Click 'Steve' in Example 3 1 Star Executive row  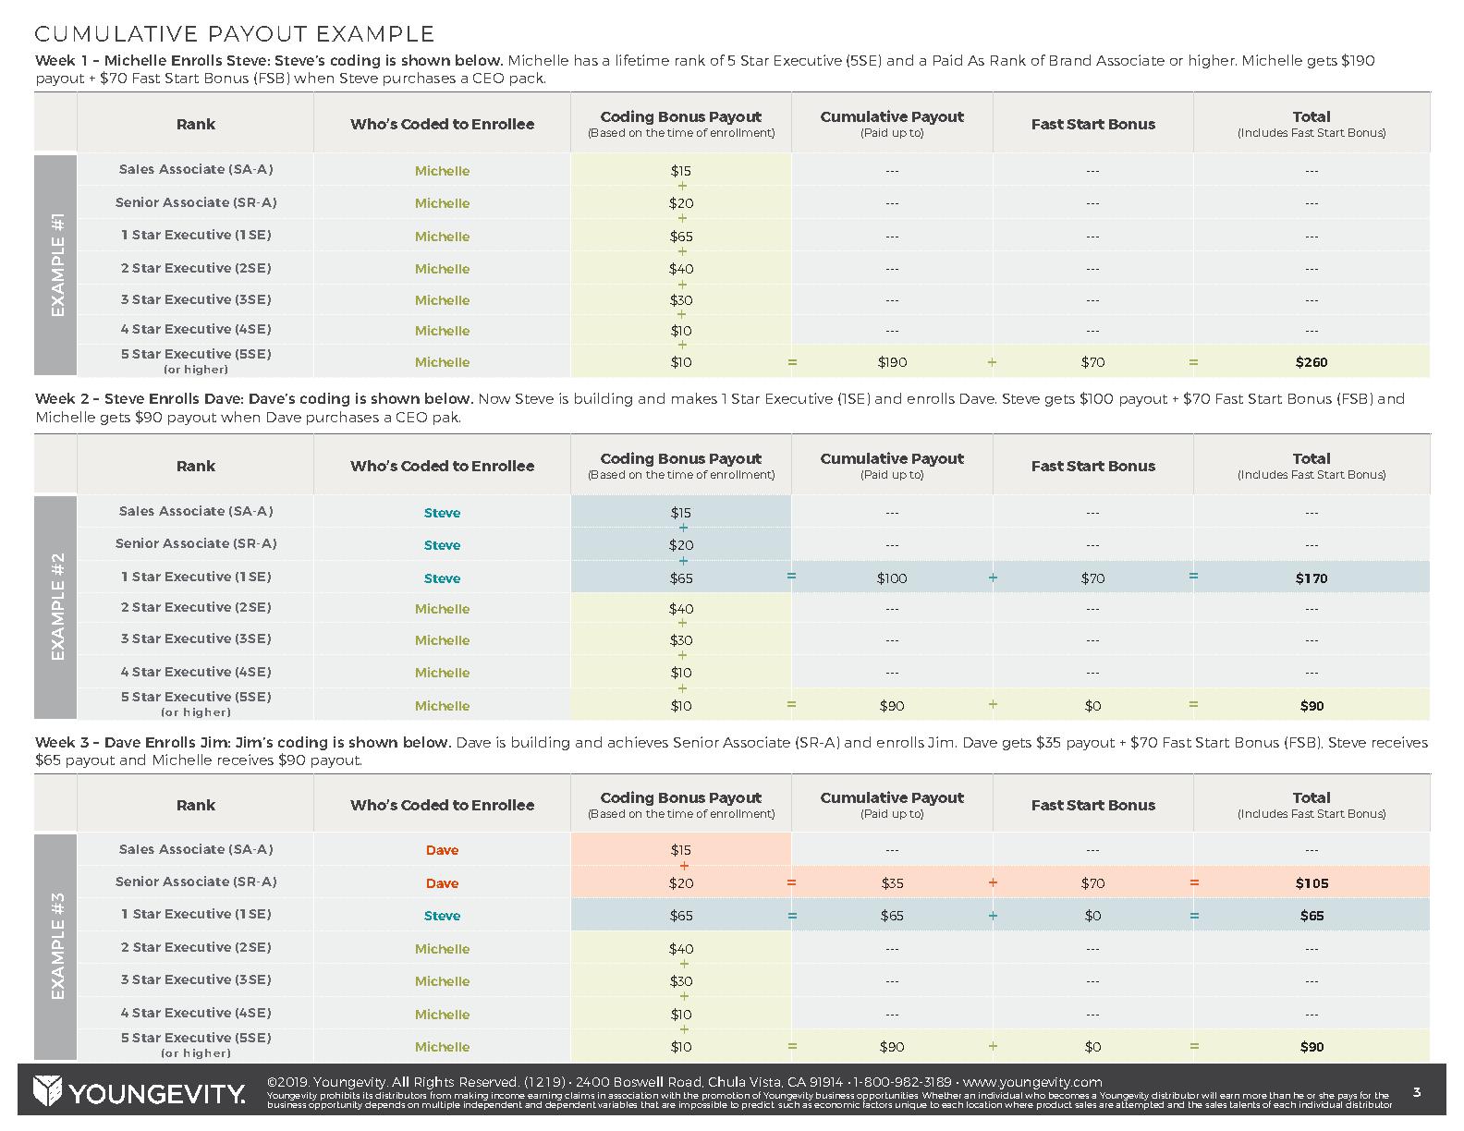click(442, 916)
